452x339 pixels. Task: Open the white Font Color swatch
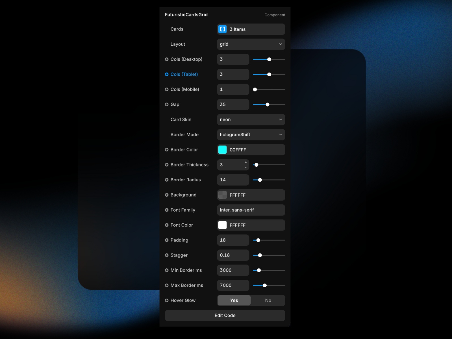[222, 225]
